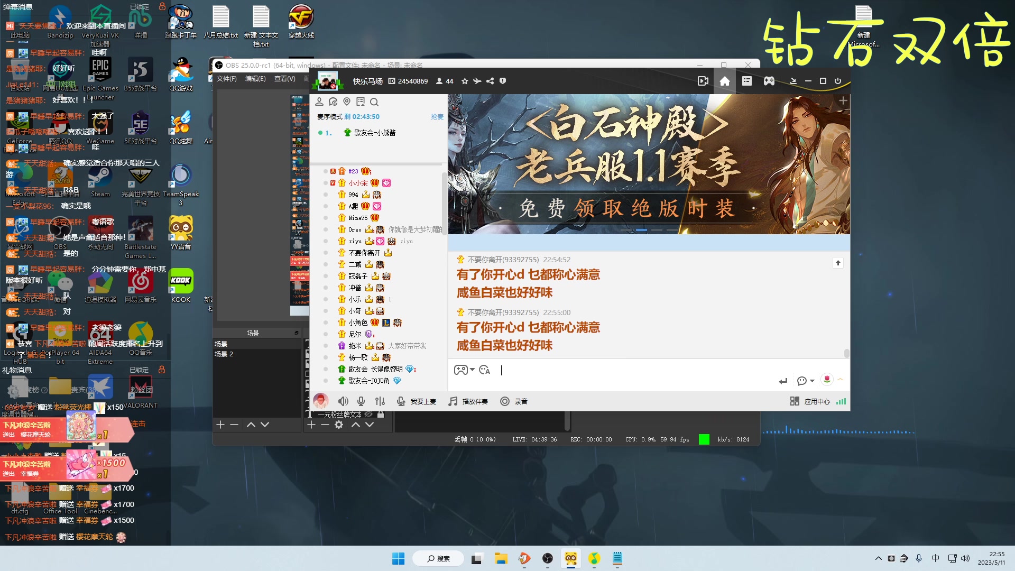Select 歌友会-小熊酱 in mic queue
The height and width of the screenshot is (571, 1015).
[x=375, y=133]
